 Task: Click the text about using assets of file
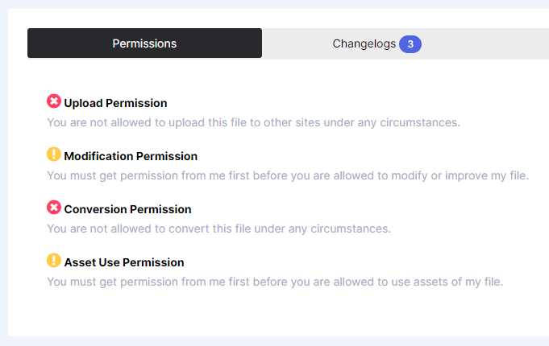[x=275, y=282]
